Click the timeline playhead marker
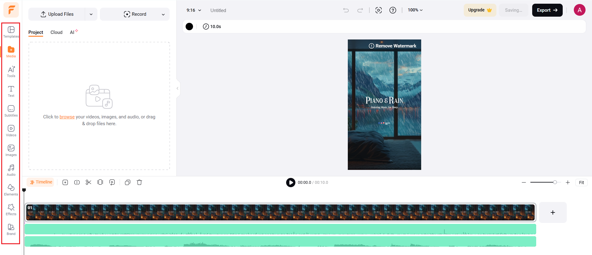The image size is (592, 255). click(24, 190)
